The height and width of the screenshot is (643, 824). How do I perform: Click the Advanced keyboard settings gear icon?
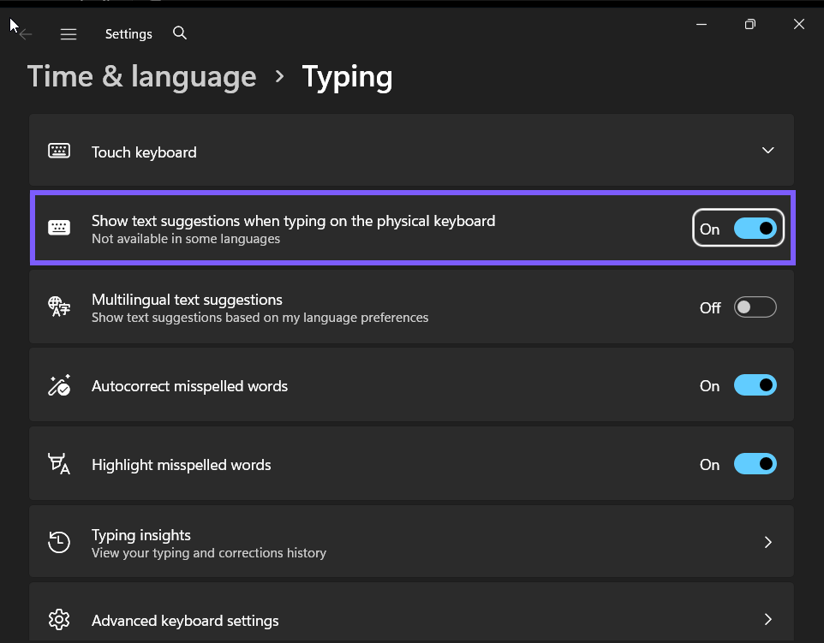tap(59, 620)
